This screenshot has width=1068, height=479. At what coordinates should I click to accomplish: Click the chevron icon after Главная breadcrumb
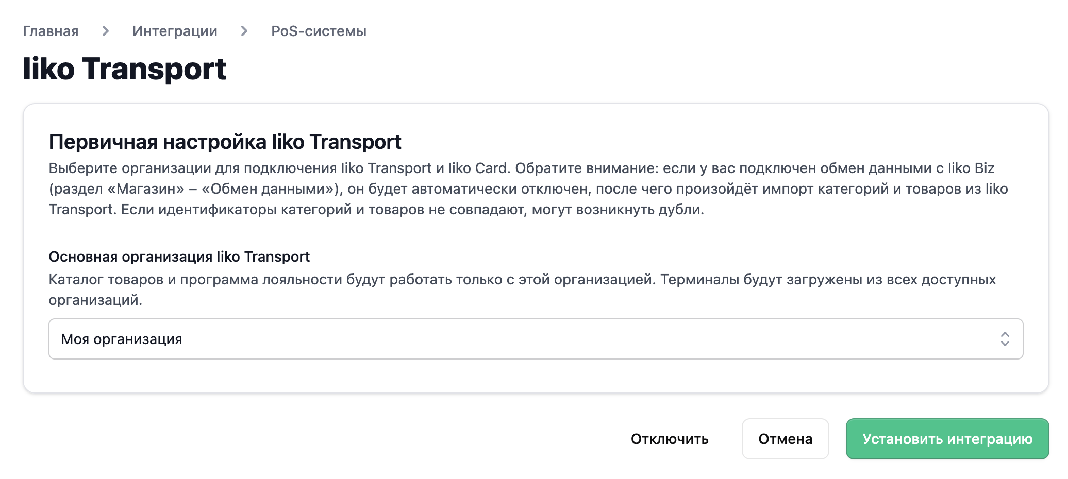[x=106, y=31]
